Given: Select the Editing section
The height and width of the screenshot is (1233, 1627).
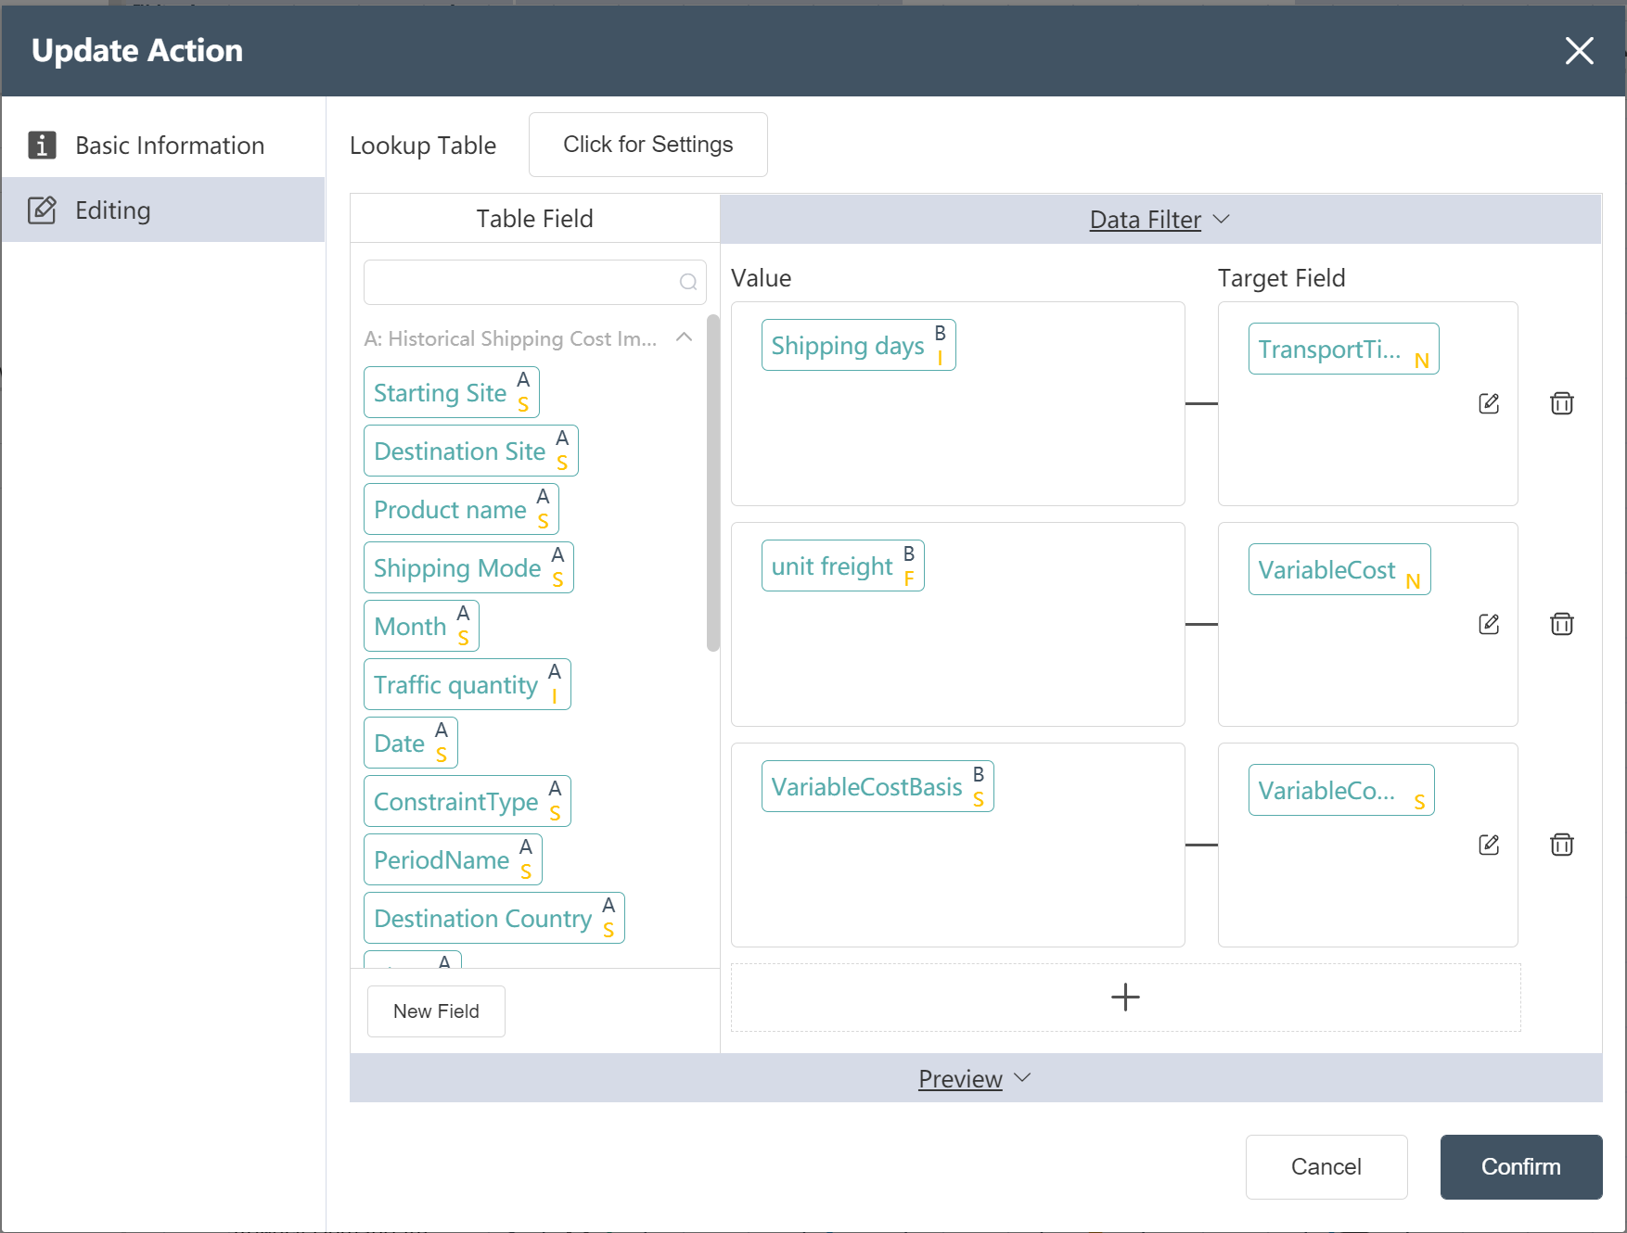Looking at the screenshot, I should click(163, 210).
